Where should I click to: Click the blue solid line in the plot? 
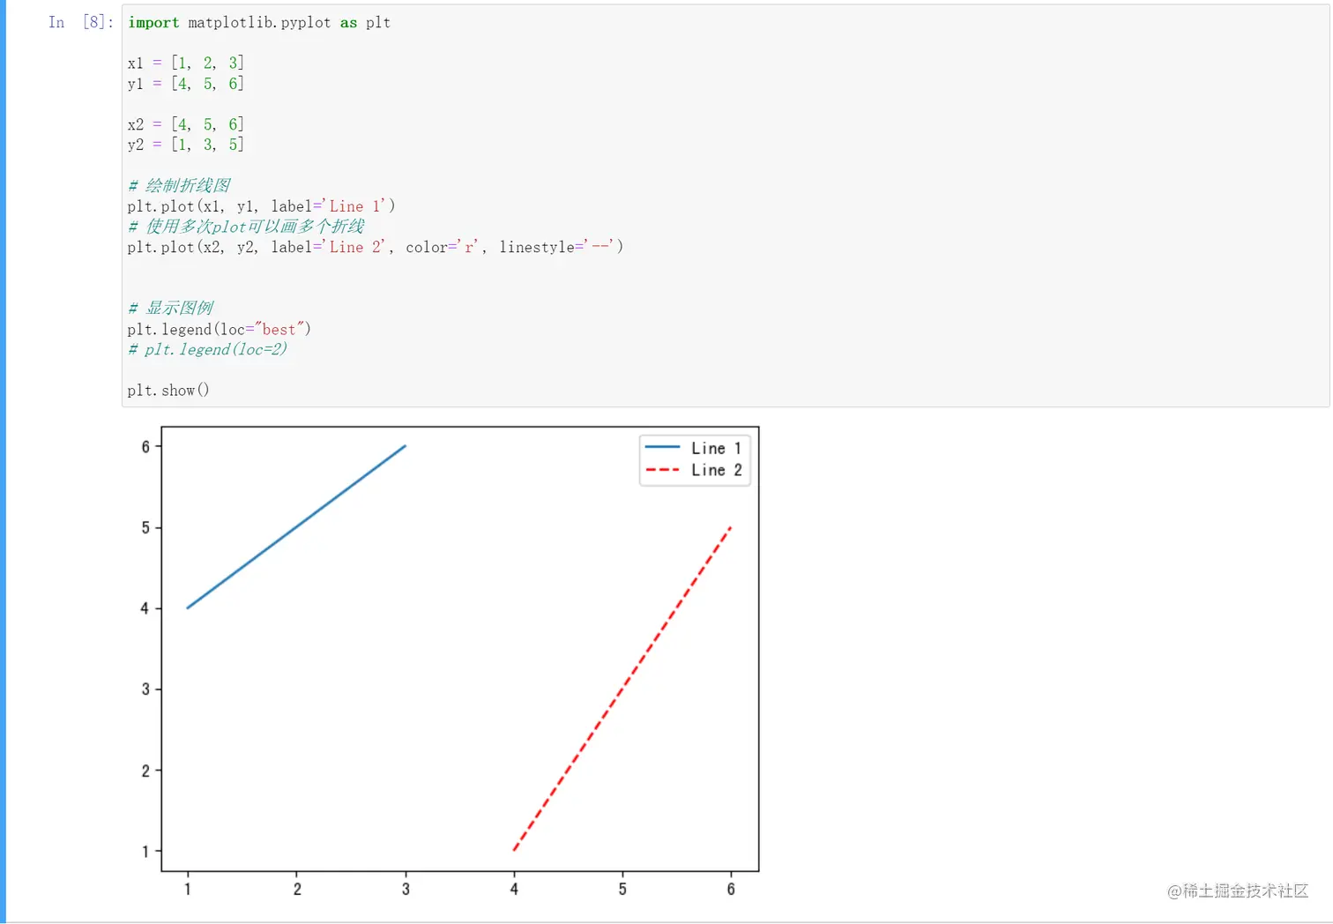pos(296,527)
